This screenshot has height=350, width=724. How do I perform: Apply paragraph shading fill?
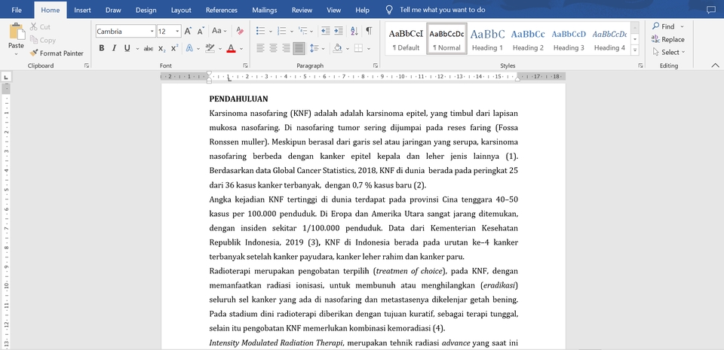click(x=338, y=48)
